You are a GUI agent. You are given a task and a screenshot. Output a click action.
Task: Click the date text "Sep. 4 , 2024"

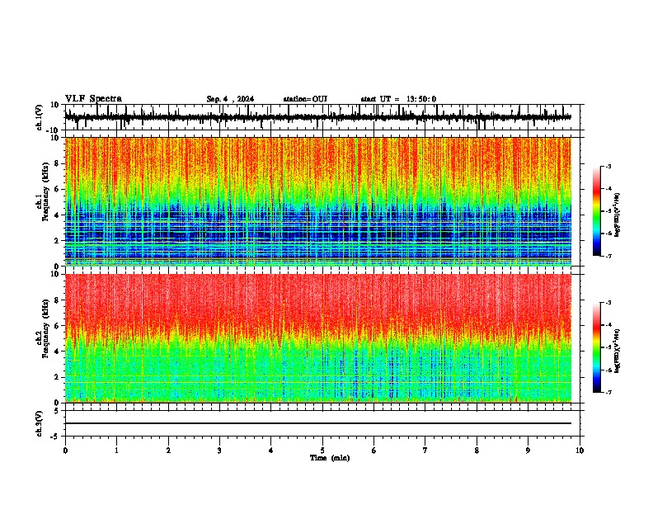230,99
